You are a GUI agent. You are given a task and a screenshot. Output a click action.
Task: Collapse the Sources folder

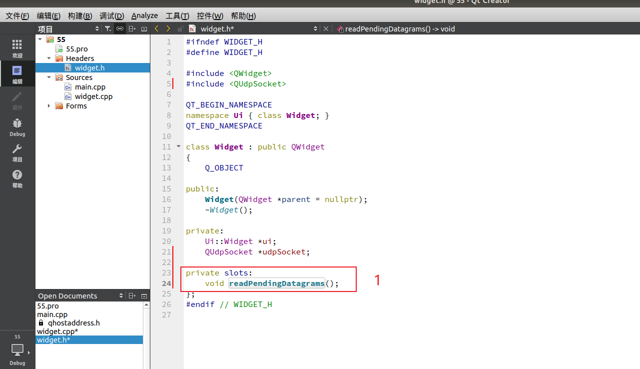tap(49, 77)
